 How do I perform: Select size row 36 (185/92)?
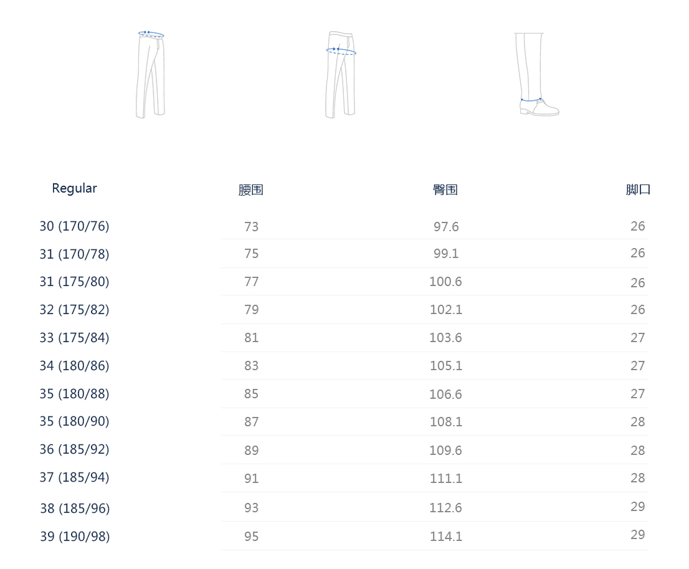click(x=74, y=449)
